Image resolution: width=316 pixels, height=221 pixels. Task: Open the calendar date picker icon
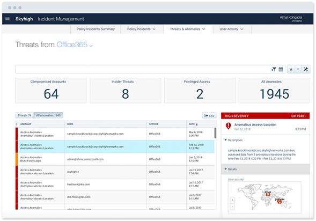(281, 69)
